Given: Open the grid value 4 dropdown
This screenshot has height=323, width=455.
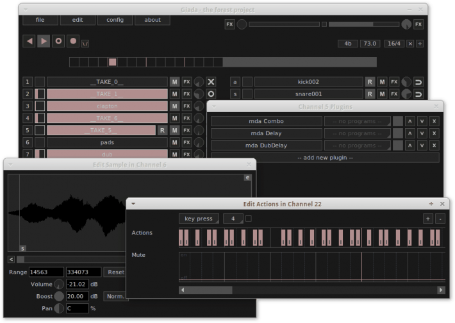Looking at the screenshot, I should coord(233,219).
